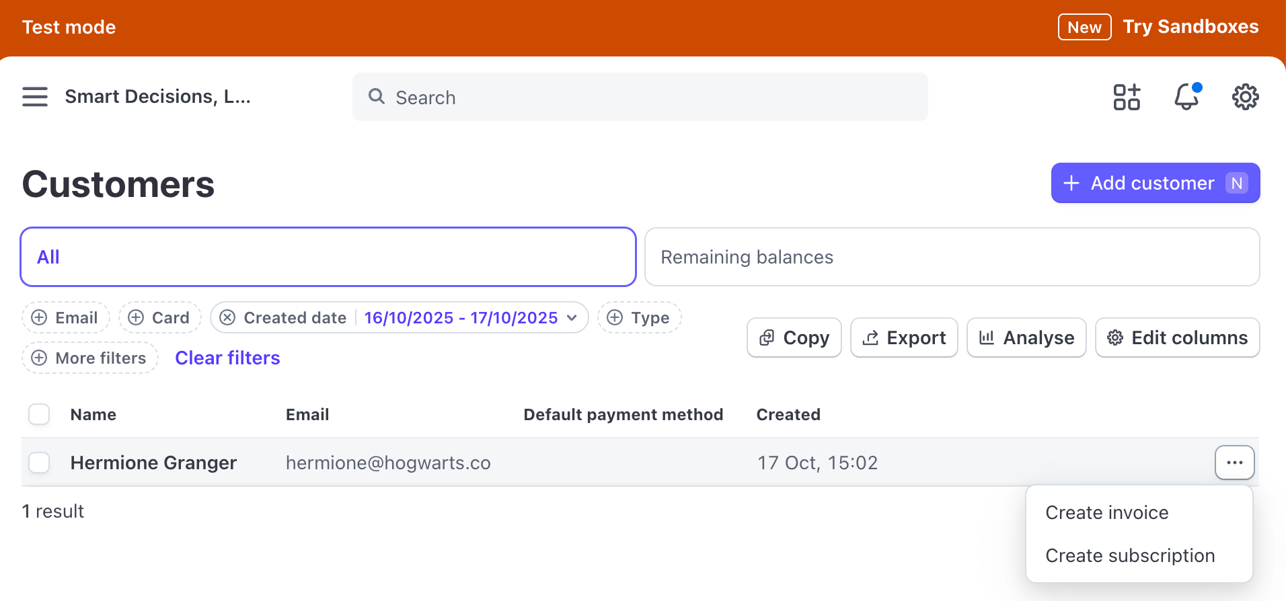
Task: Open the apps grid icon
Action: tap(1126, 97)
